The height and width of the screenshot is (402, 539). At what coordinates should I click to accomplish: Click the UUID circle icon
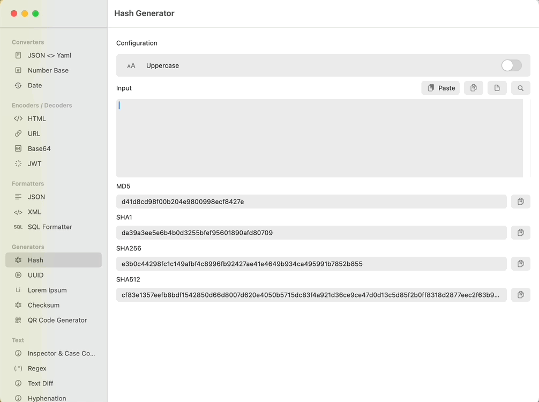(18, 275)
